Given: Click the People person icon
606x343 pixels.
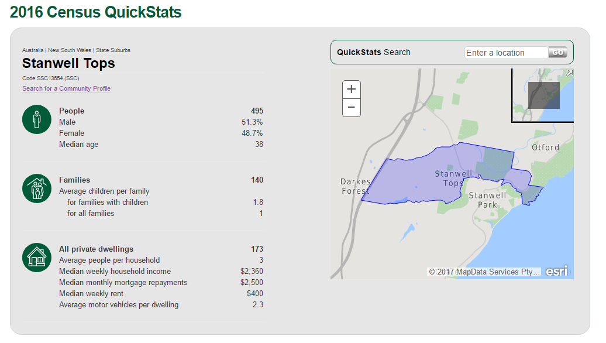Looking at the screenshot, I should tap(37, 119).
